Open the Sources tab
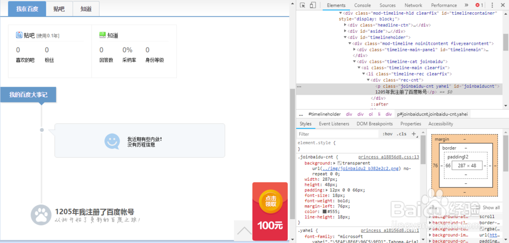This screenshot has height=243, width=509. [x=387, y=5]
